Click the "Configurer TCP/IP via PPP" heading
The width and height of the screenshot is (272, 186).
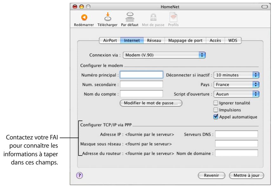106,125
